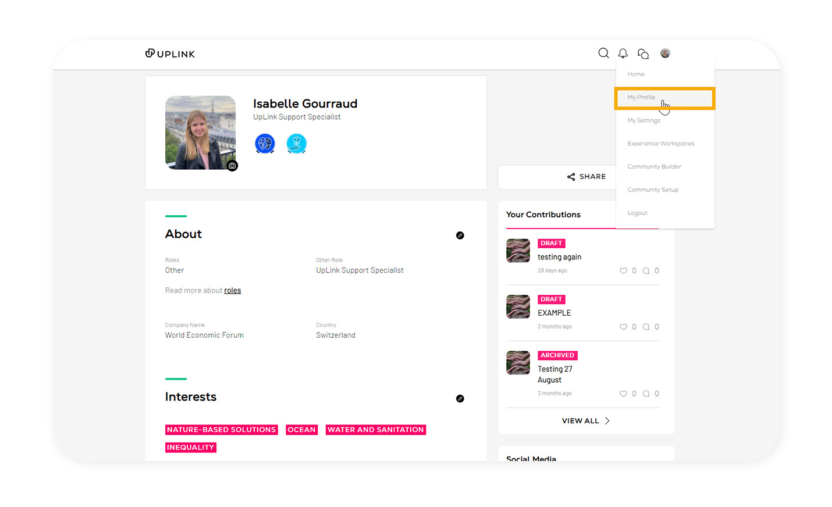Choose 'Community Builder' in the dropdown menu
The width and height of the screenshot is (832, 507).
(x=654, y=166)
